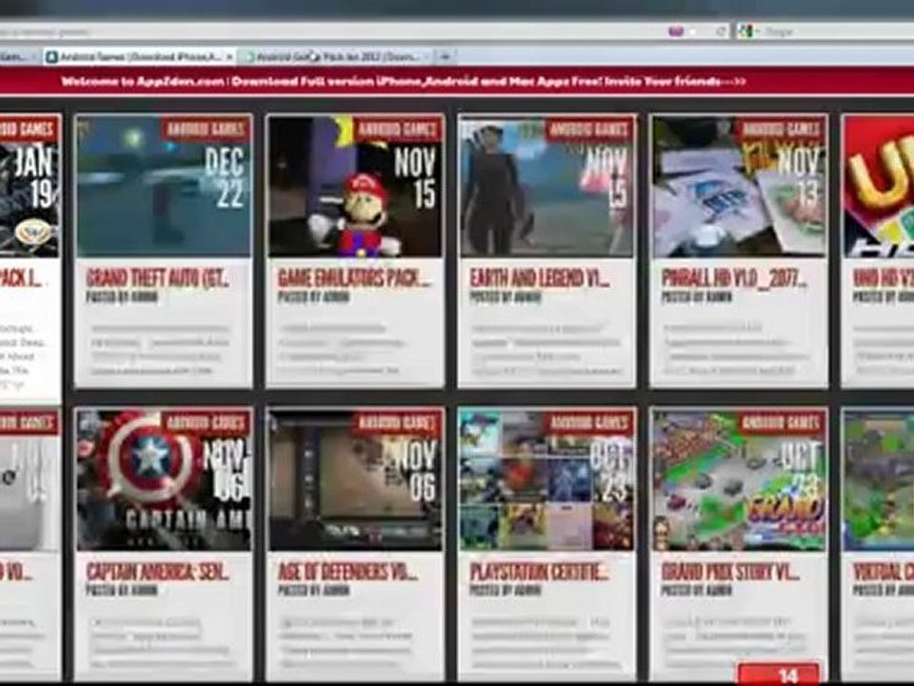The width and height of the screenshot is (914, 686).
Task: Click the NOV 06 date on Age of Defenders card
Action: click(x=416, y=471)
